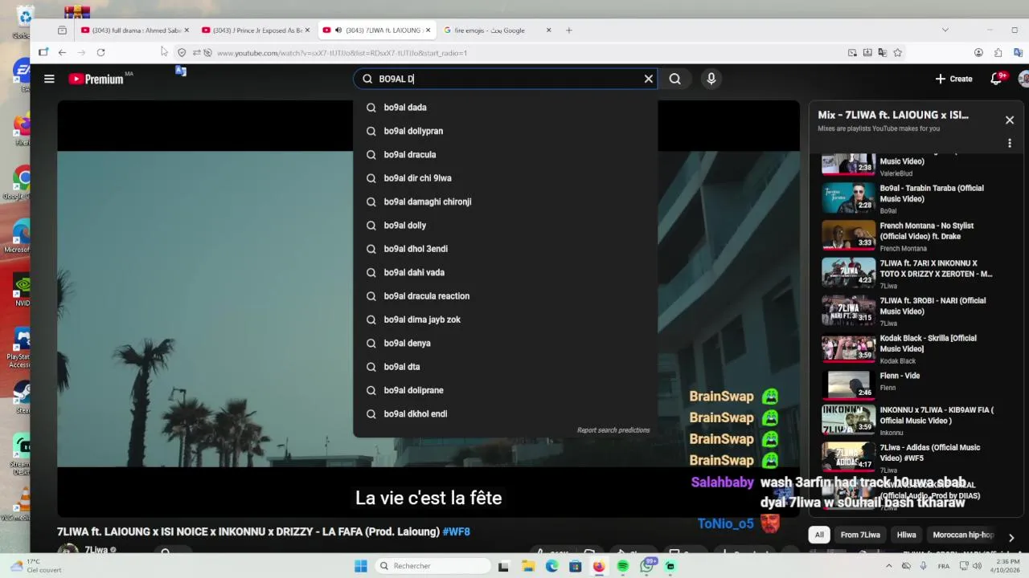
Task: Choose 'bo9al dhol 3endi' prediction
Action: (x=505, y=249)
